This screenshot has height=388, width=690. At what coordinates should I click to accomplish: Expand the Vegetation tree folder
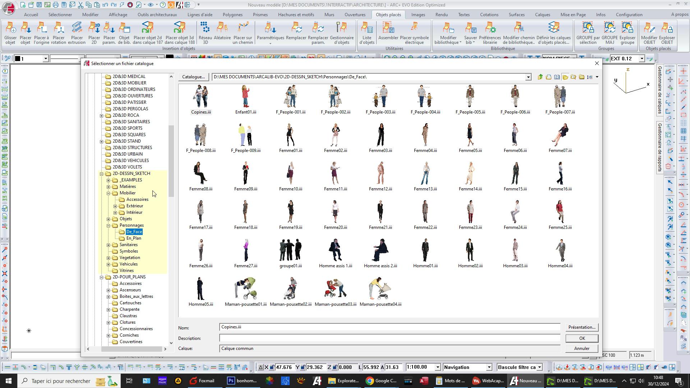tap(109, 258)
